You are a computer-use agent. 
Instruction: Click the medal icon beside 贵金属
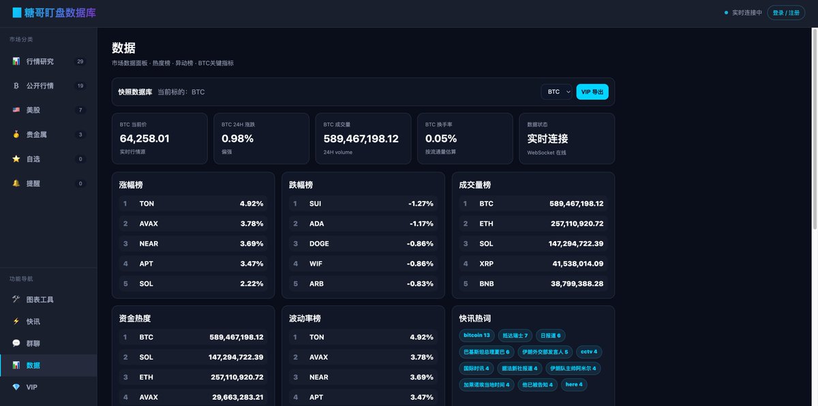16,134
